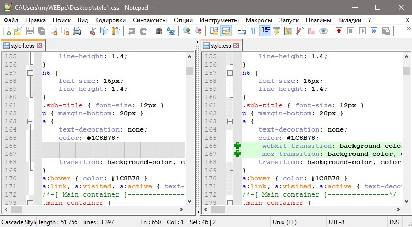
Task: Click the right pane horizontal scrollbar thumb
Action: click(218, 209)
